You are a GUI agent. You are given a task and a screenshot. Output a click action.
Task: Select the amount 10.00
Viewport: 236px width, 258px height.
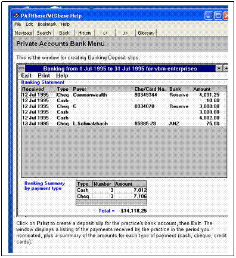213,101
